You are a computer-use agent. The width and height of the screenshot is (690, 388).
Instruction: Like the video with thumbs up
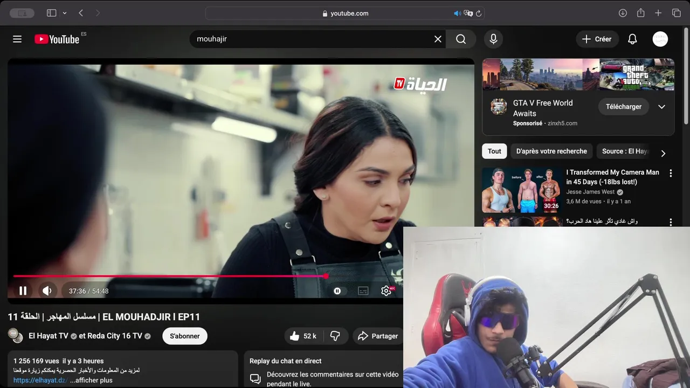(302, 336)
